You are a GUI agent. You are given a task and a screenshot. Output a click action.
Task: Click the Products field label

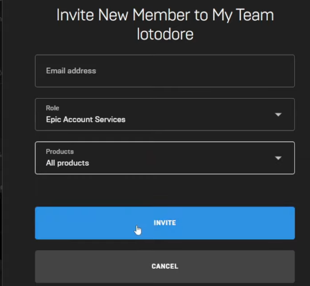60,151
